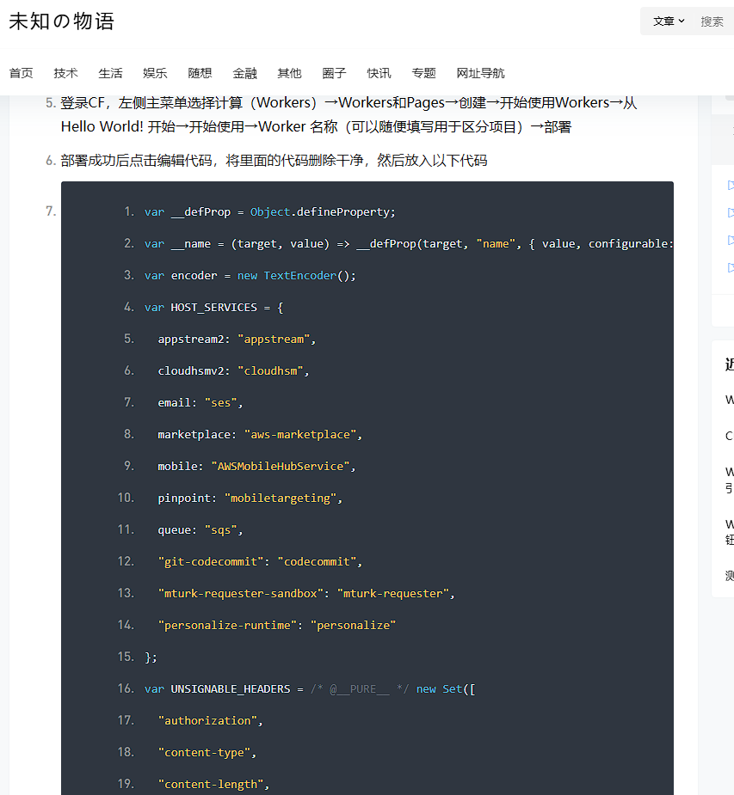Image resolution: width=734 pixels, height=795 pixels.
Task: Click the sidebar post starting with C
Action: [x=729, y=436]
